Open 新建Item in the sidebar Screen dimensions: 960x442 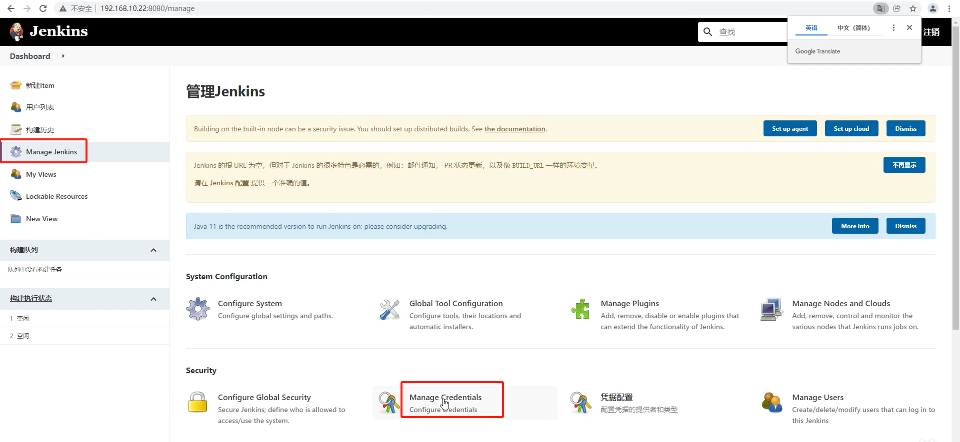[40, 85]
